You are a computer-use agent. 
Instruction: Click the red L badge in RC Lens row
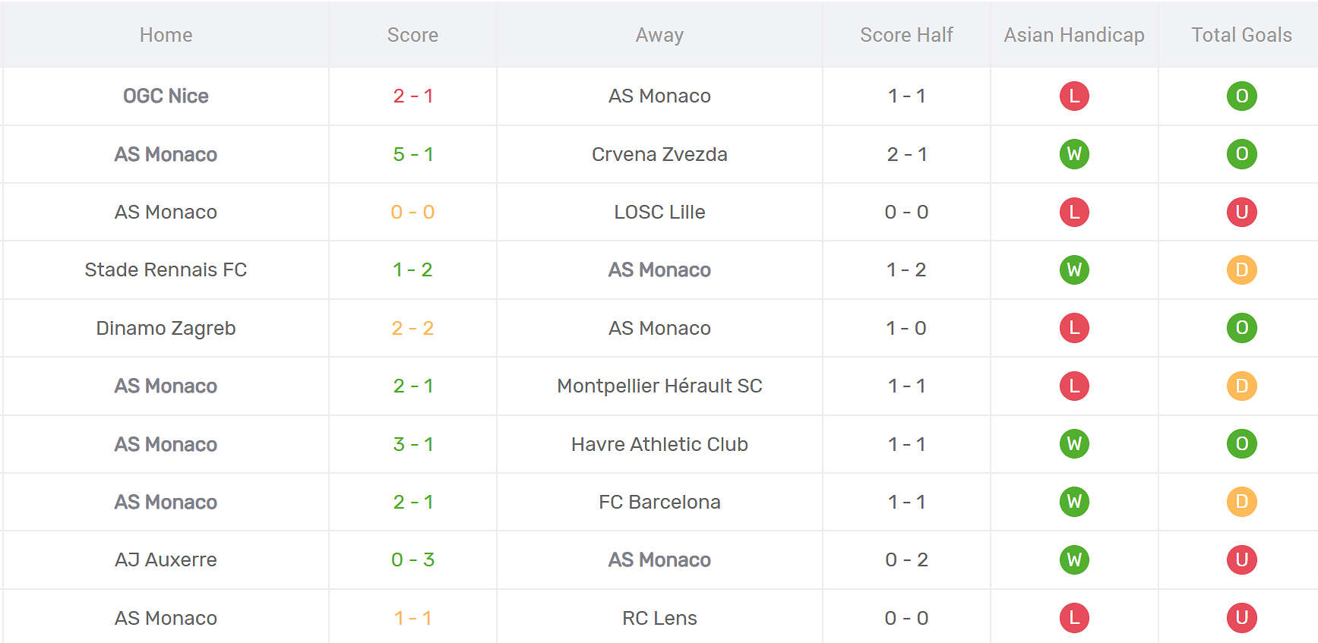coord(1074,618)
